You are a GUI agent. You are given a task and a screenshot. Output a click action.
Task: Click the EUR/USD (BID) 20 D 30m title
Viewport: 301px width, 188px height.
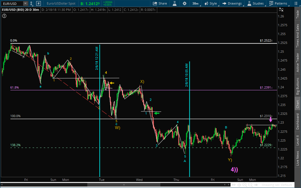tap(20, 10)
